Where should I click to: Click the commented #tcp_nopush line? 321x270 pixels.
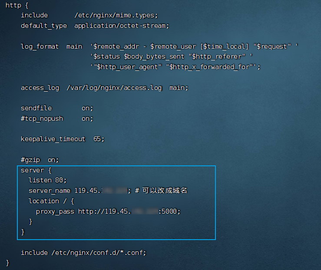pyautogui.click(x=42, y=119)
